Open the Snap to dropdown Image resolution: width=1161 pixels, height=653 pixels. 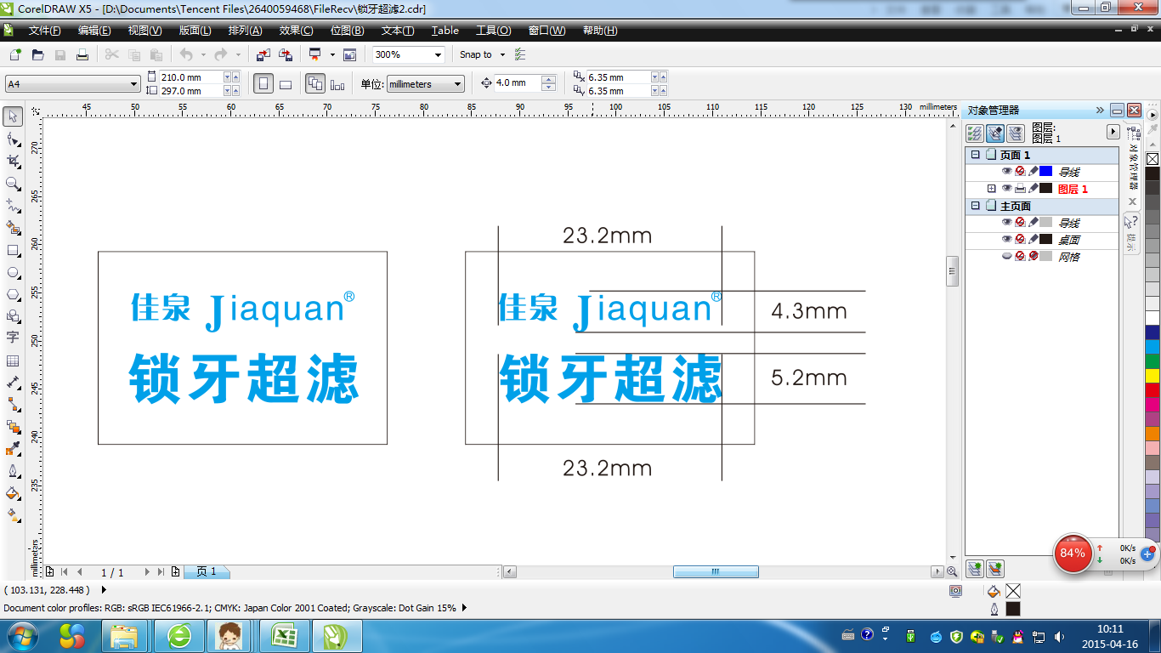pos(502,54)
